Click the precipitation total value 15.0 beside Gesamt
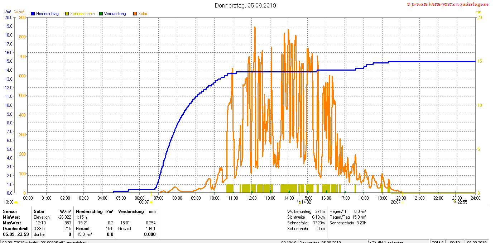 [x=110, y=229]
